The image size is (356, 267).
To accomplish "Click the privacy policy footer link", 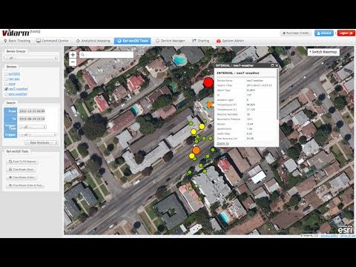I will click(329, 236).
